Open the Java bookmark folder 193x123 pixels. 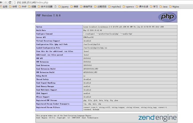pyautogui.click(x=163, y=7)
